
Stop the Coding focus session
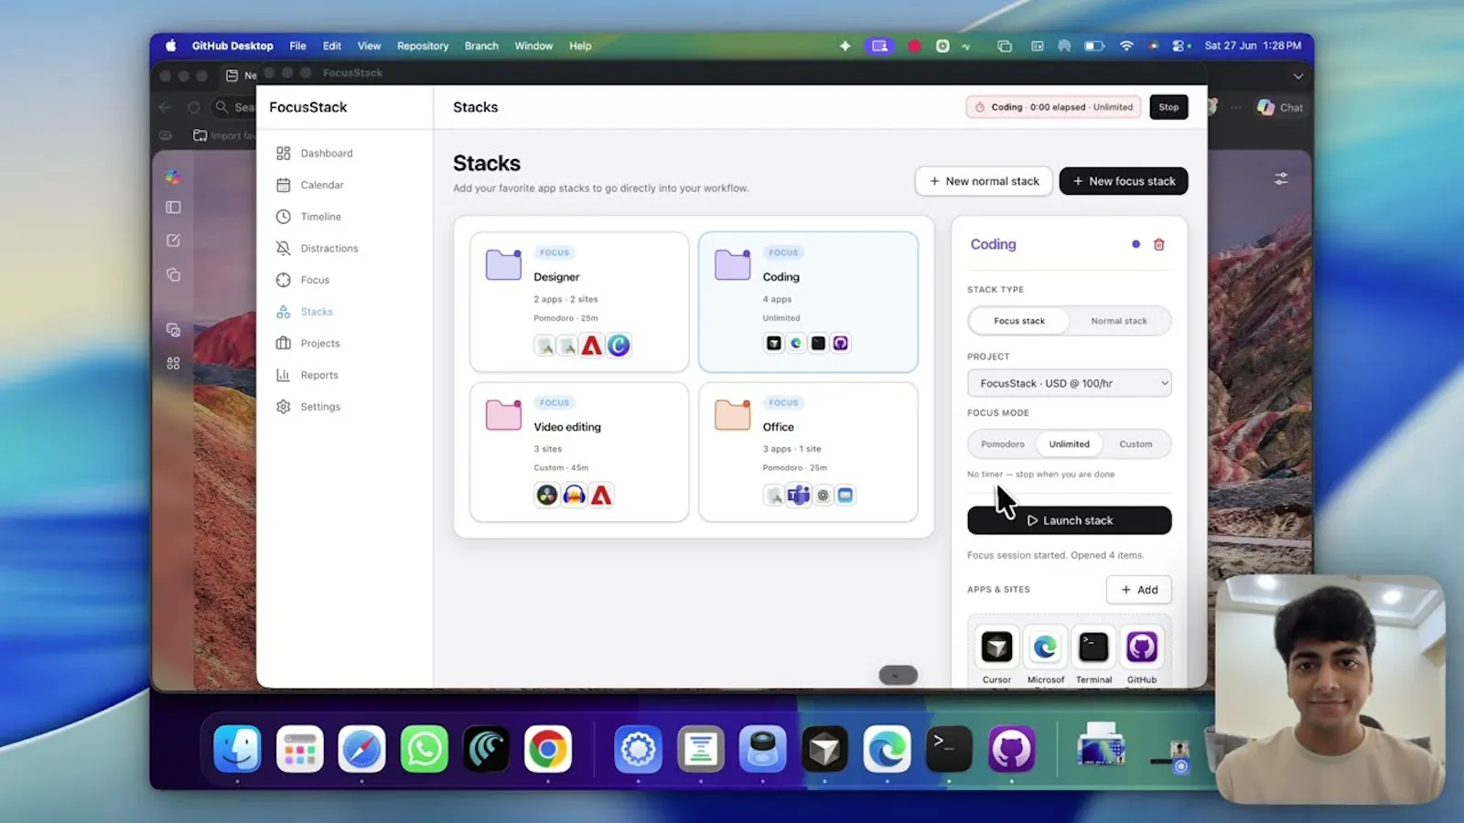click(x=1168, y=107)
